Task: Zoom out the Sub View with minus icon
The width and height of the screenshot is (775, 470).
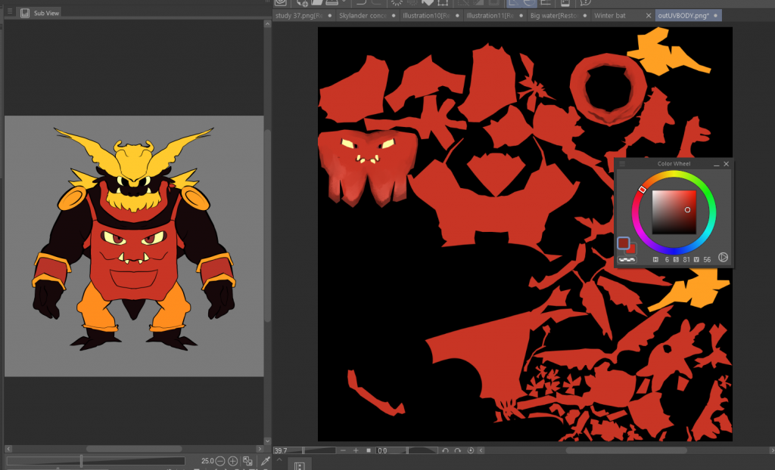Action: pyautogui.click(x=220, y=461)
